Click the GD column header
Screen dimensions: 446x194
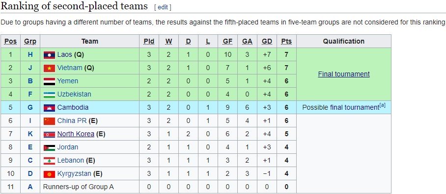coord(267,42)
